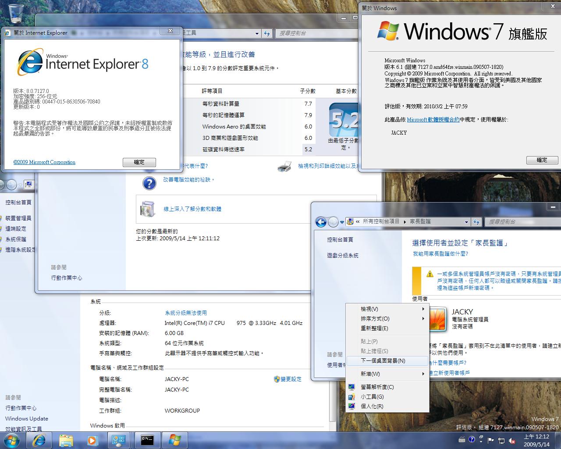The width and height of the screenshot is (561, 449).
Task: Click the help tray icon
Action: (x=472, y=440)
